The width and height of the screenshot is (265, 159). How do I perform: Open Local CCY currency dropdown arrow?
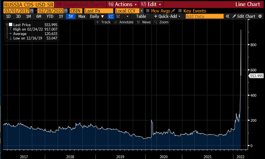click(x=142, y=11)
